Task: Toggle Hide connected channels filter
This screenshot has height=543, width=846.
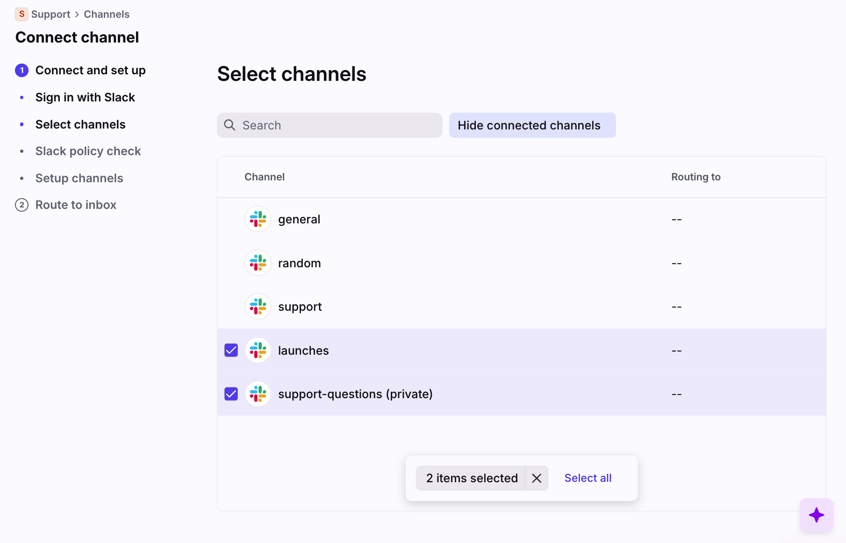Action: pyautogui.click(x=532, y=125)
